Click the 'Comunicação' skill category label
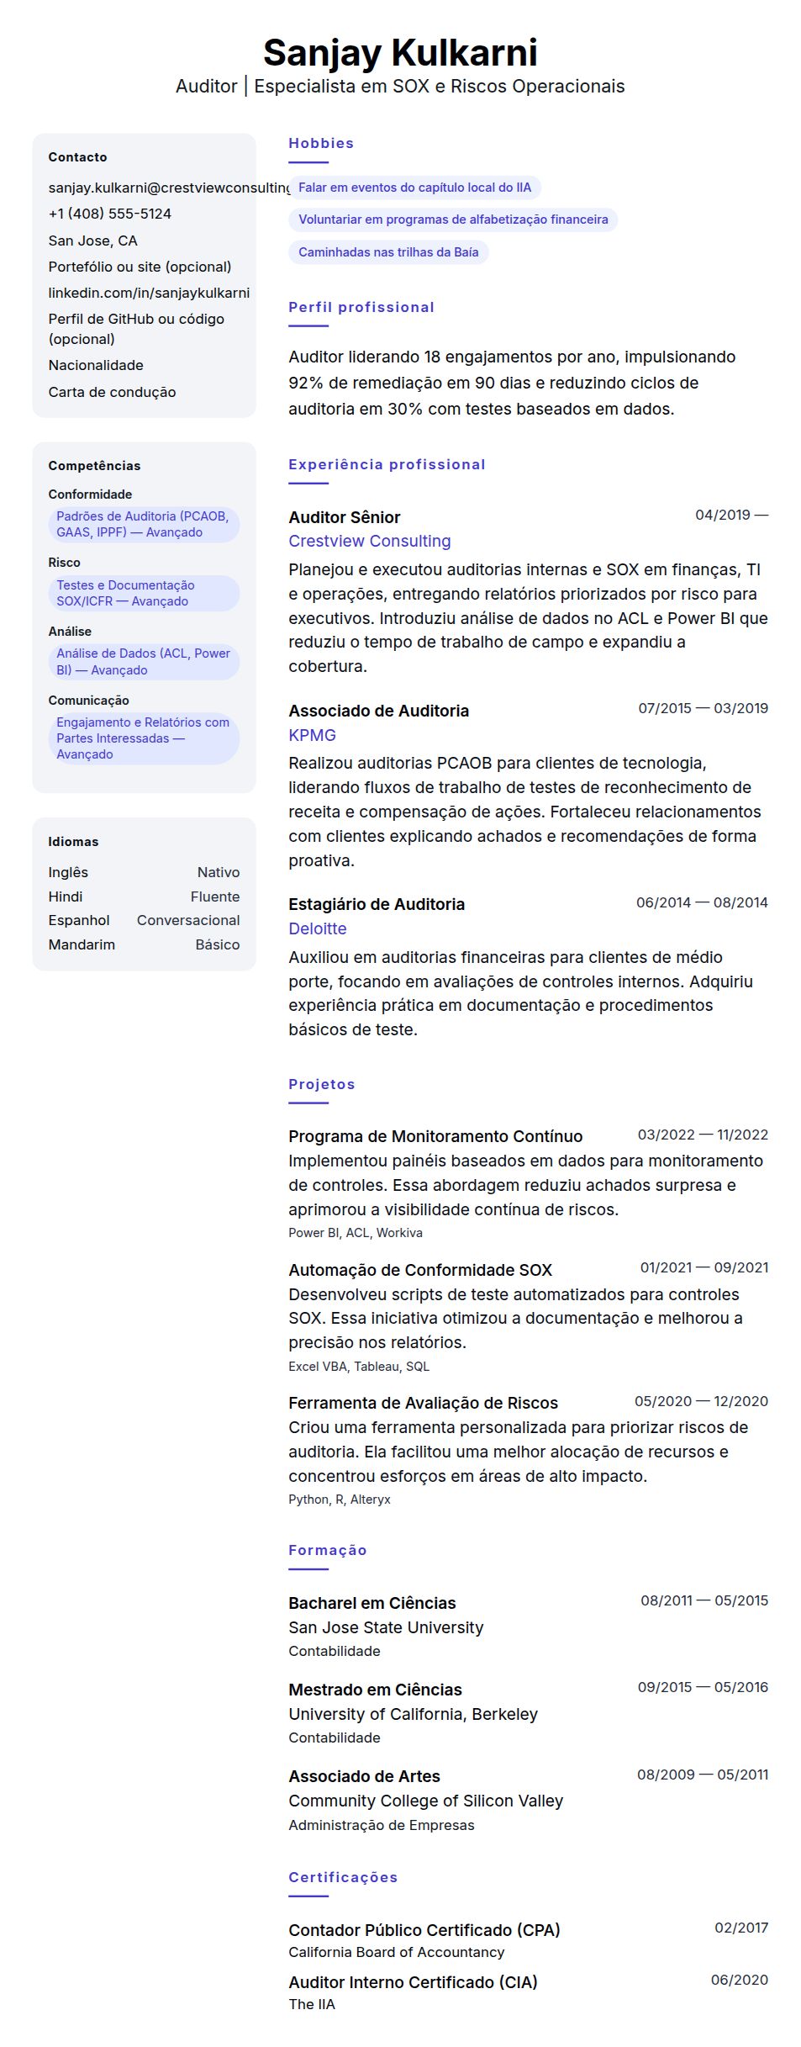Screen dimensions: 801x2047 [88, 701]
